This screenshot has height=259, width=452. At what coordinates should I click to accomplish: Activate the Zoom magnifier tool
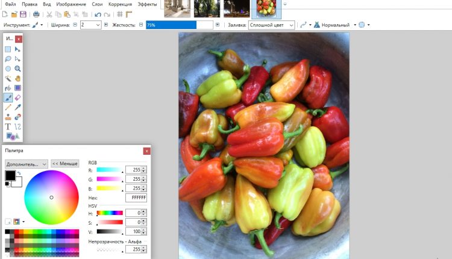tap(17, 69)
